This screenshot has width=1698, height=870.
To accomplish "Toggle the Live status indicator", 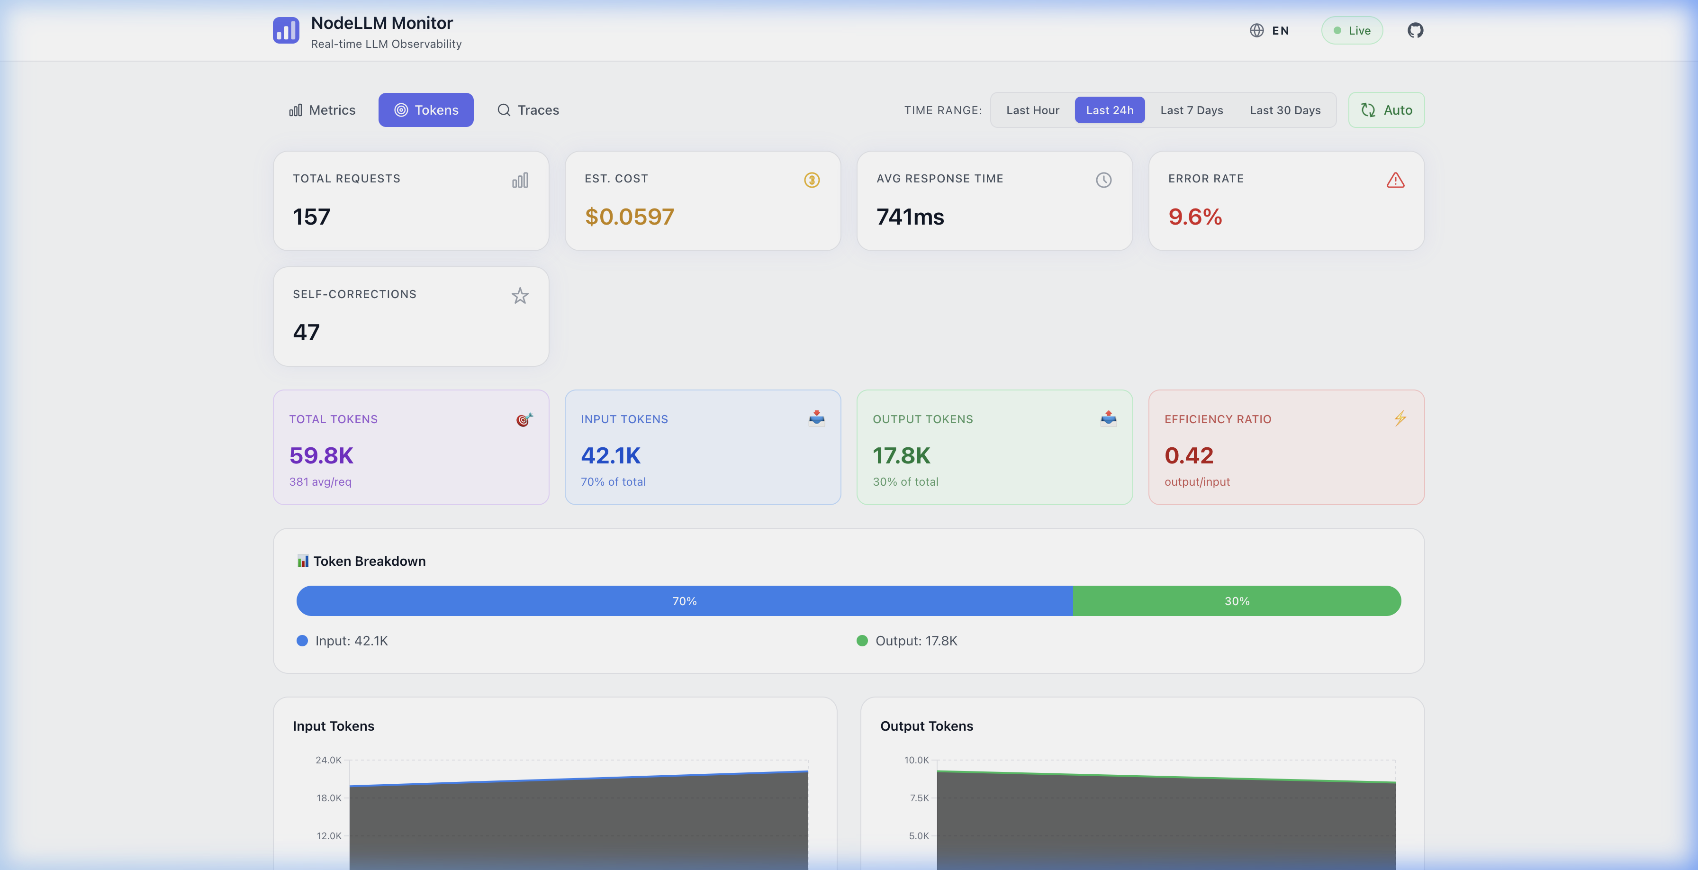I will pos(1351,30).
